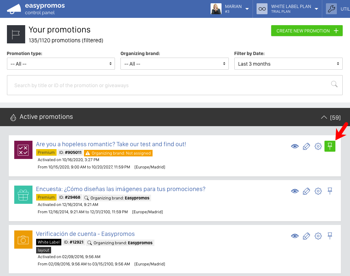Click the green pin icon on romantic test promotion
This screenshot has width=350, height=276.
pyautogui.click(x=330, y=146)
